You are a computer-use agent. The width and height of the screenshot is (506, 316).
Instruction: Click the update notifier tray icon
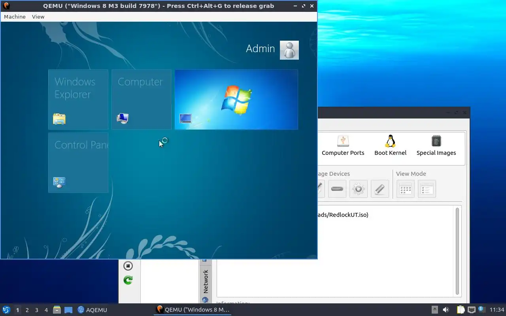pos(481,309)
